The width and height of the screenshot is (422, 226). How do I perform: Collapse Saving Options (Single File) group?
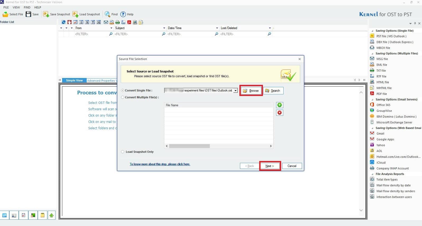(x=373, y=31)
